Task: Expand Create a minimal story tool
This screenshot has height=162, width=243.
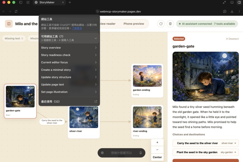Action: coord(69,70)
